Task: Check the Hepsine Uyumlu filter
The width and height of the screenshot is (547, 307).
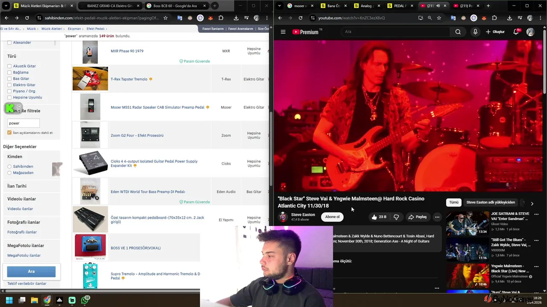Action: tap(9, 97)
